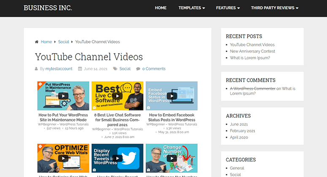The image size is (327, 177).
Task: Open the 0 Comments link
Action: point(154,69)
